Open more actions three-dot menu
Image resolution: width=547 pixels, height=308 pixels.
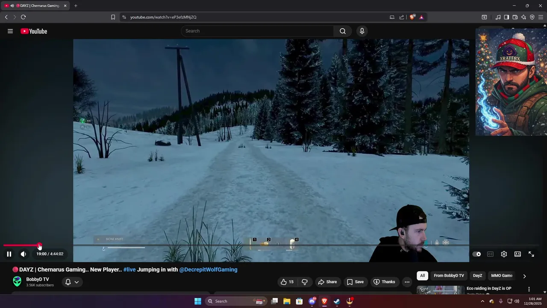(x=407, y=282)
